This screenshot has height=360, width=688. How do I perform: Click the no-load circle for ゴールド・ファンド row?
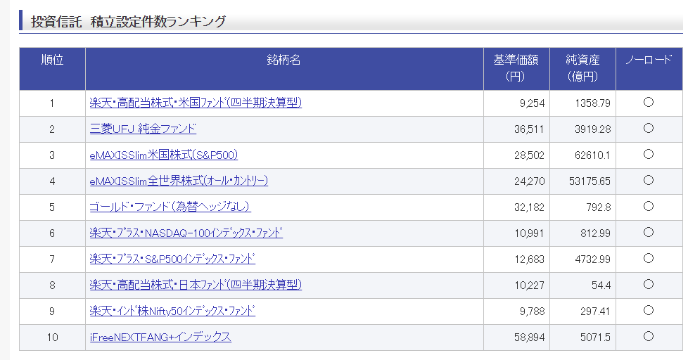click(649, 206)
